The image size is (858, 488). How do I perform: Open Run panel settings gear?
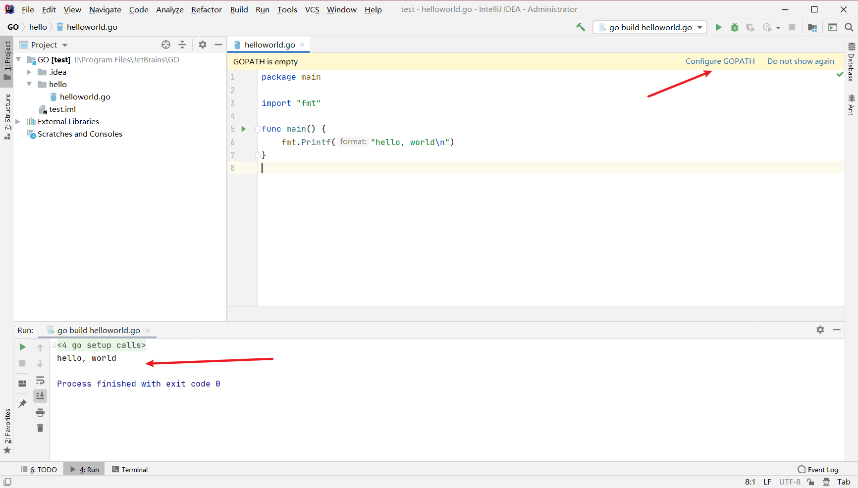(820, 330)
